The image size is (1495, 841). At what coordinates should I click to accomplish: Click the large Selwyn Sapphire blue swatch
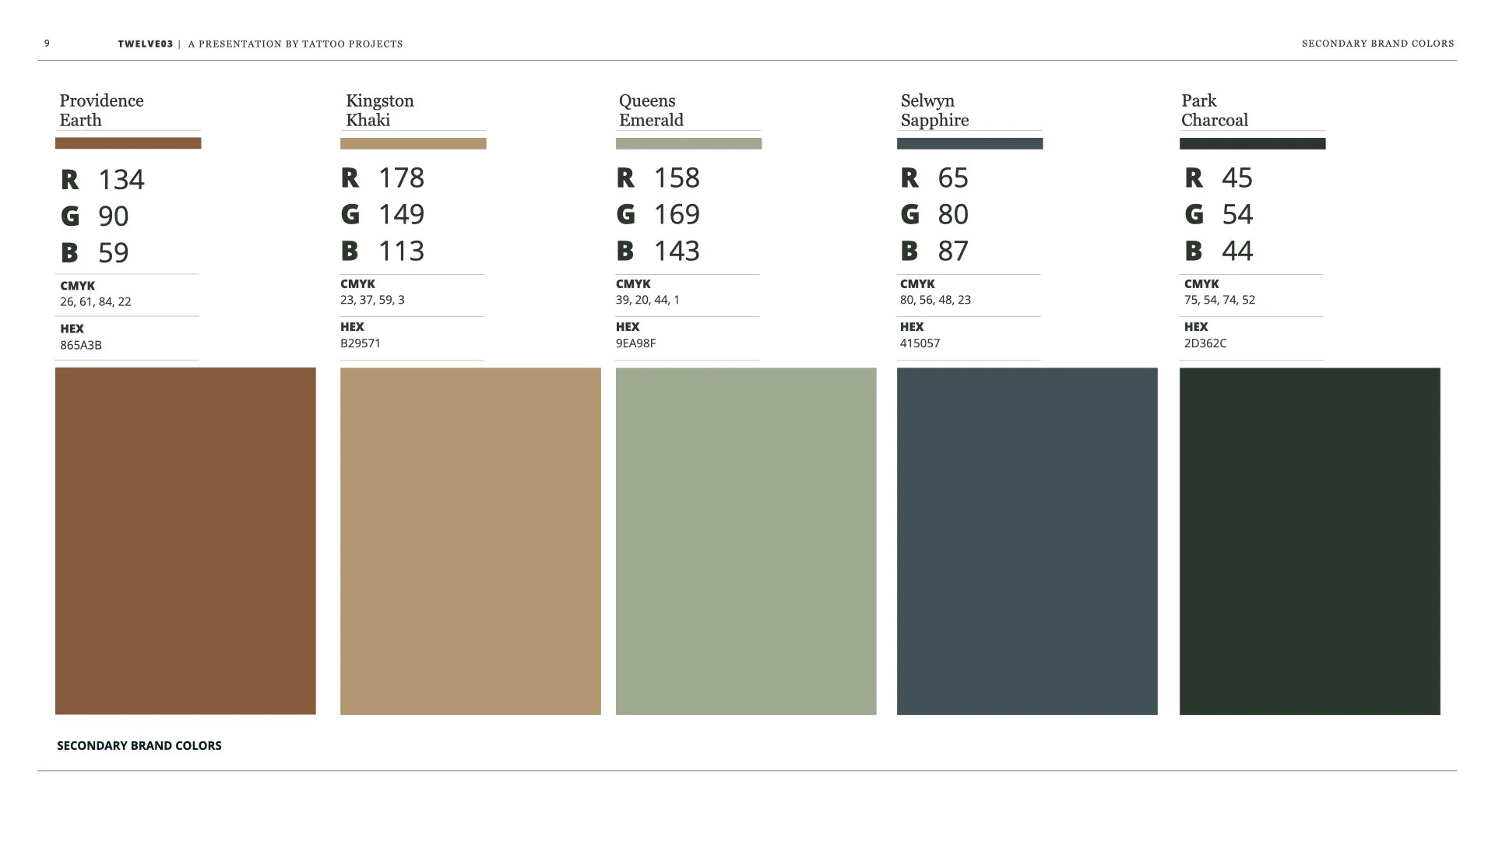[x=1027, y=540]
